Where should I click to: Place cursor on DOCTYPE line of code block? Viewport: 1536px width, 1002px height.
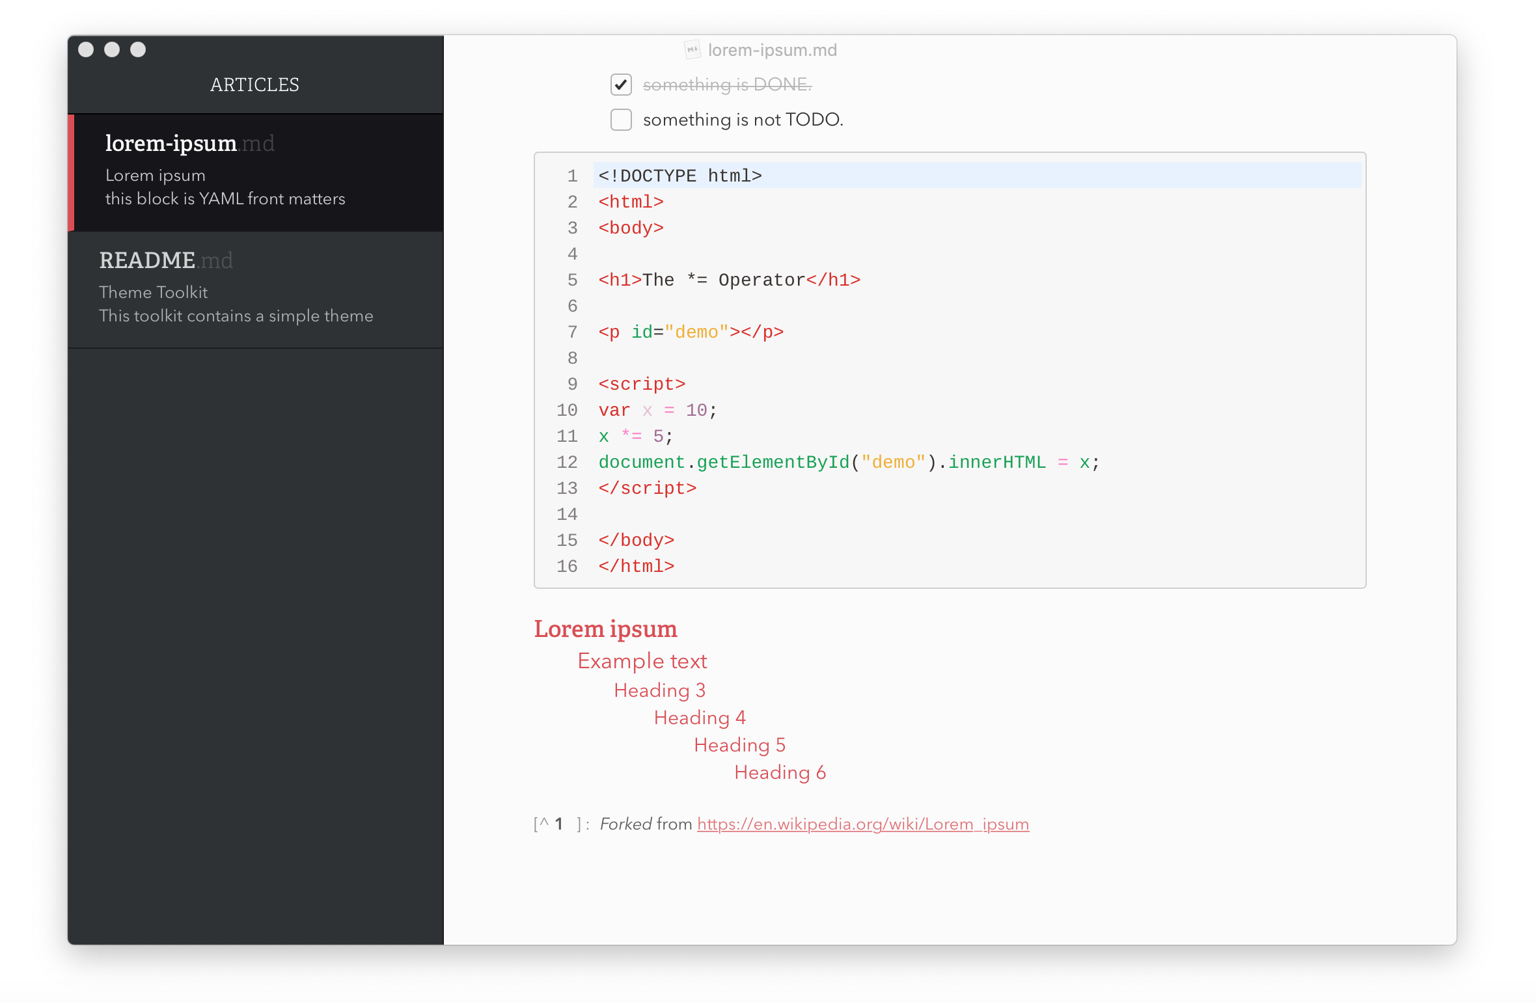(x=679, y=176)
